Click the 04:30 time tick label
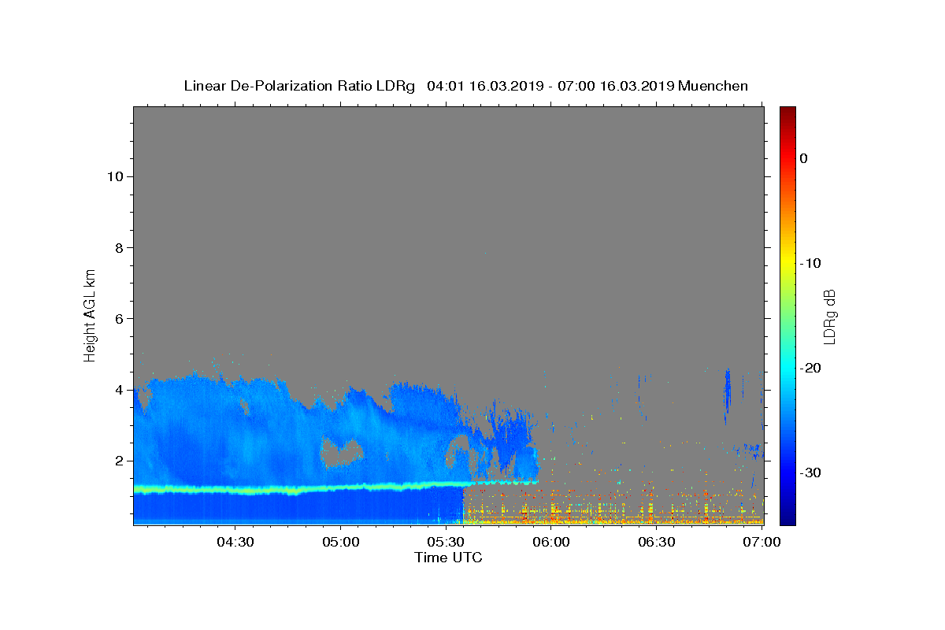The width and height of the screenshot is (945, 630). pyautogui.click(x=235, y=543)
